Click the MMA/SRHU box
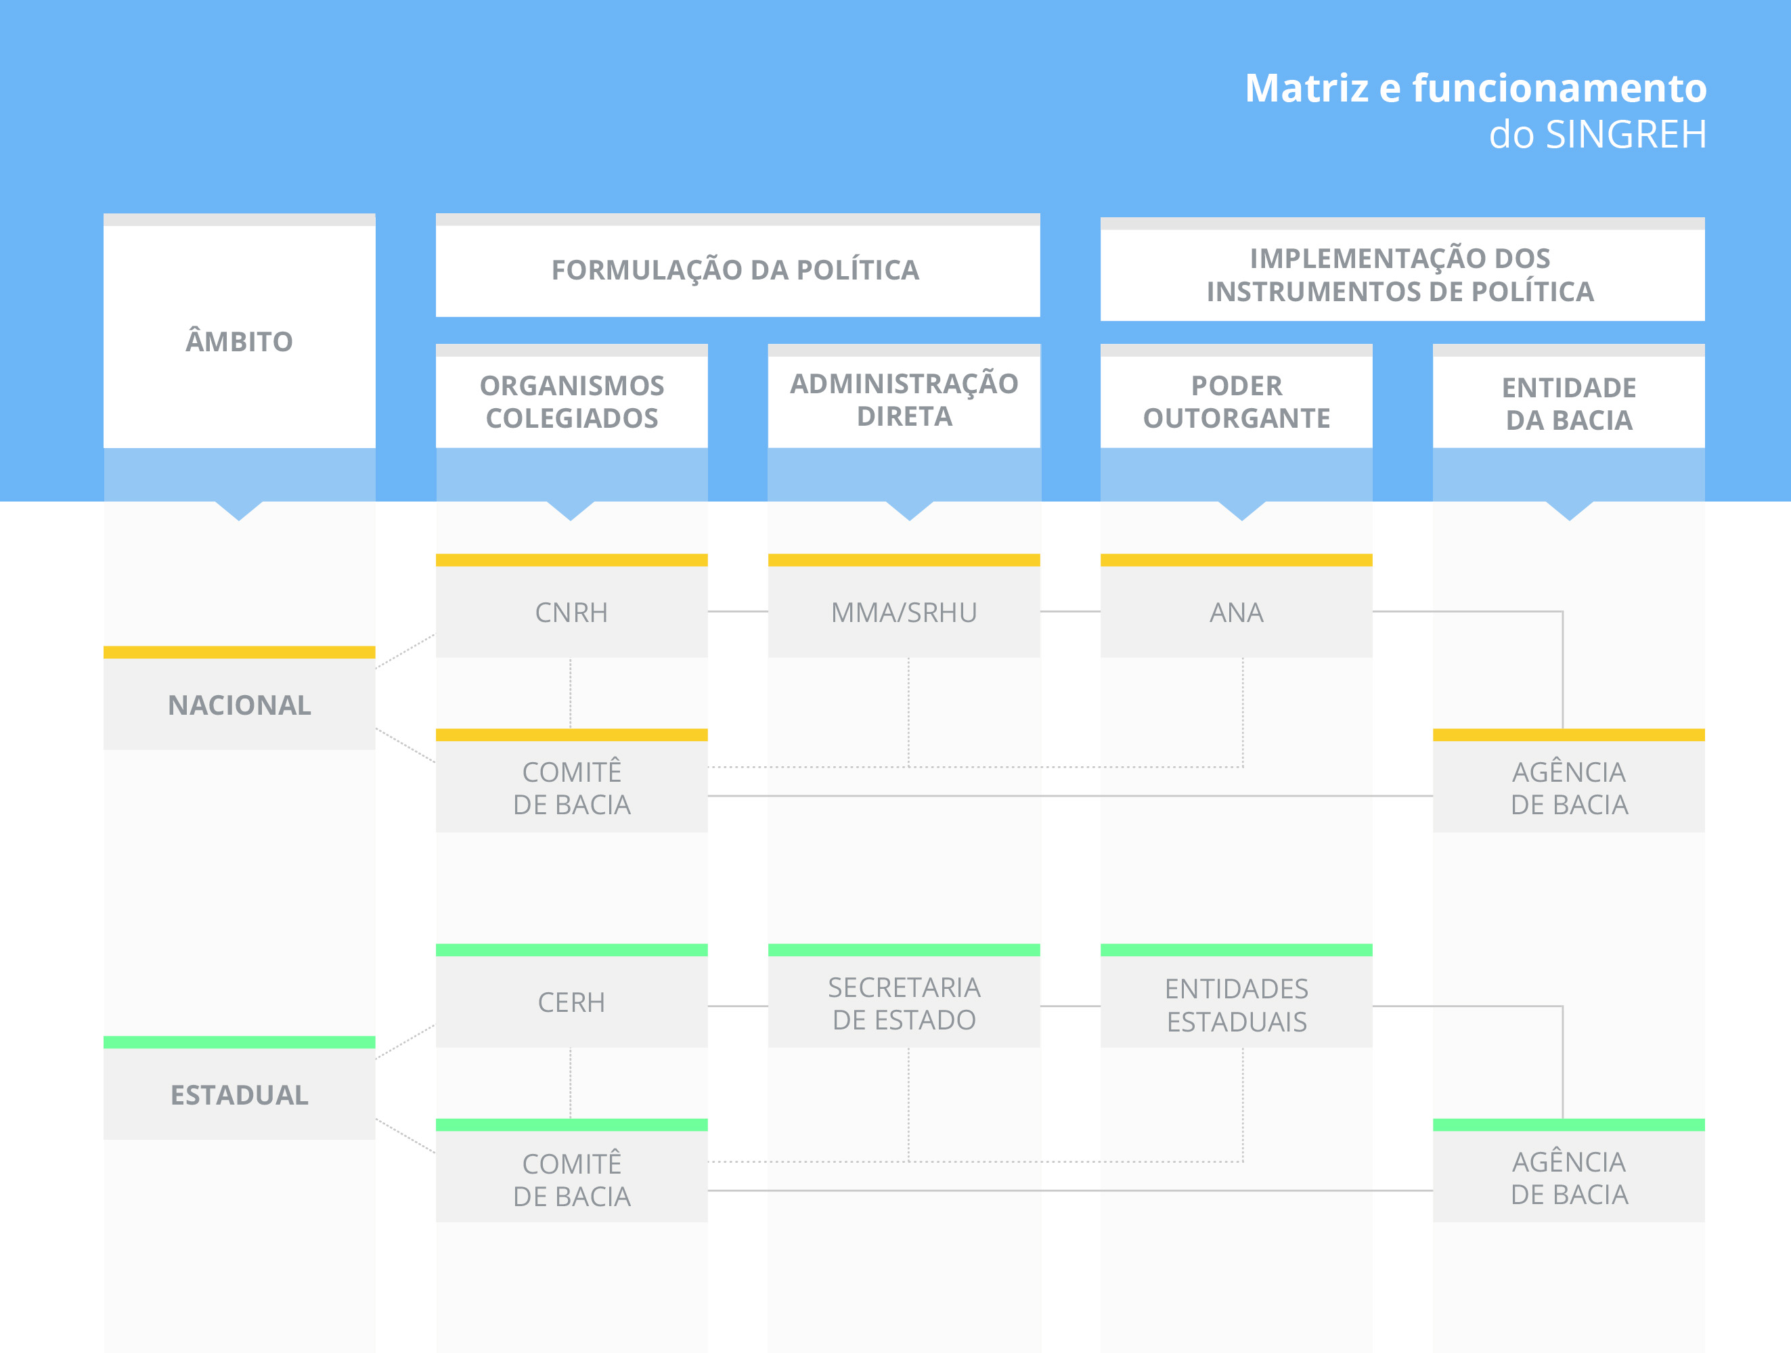The image size is (1791, 1353). (904, 612)
